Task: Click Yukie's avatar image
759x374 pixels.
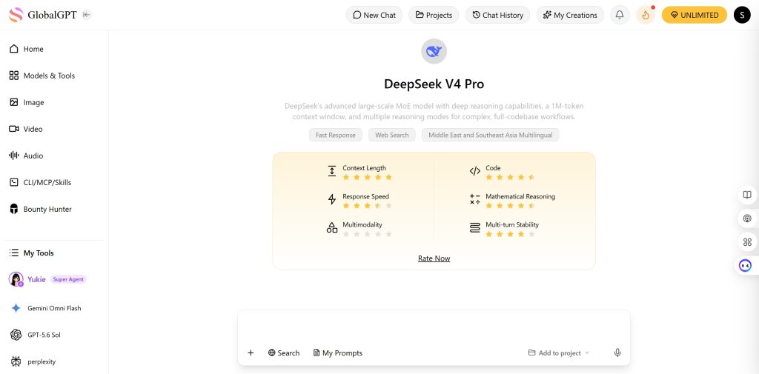Action: pos(16,279)
